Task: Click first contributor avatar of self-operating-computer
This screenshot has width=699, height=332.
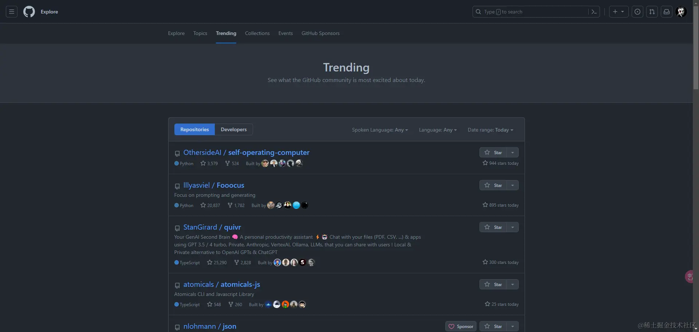Action: tap(265, 163)
